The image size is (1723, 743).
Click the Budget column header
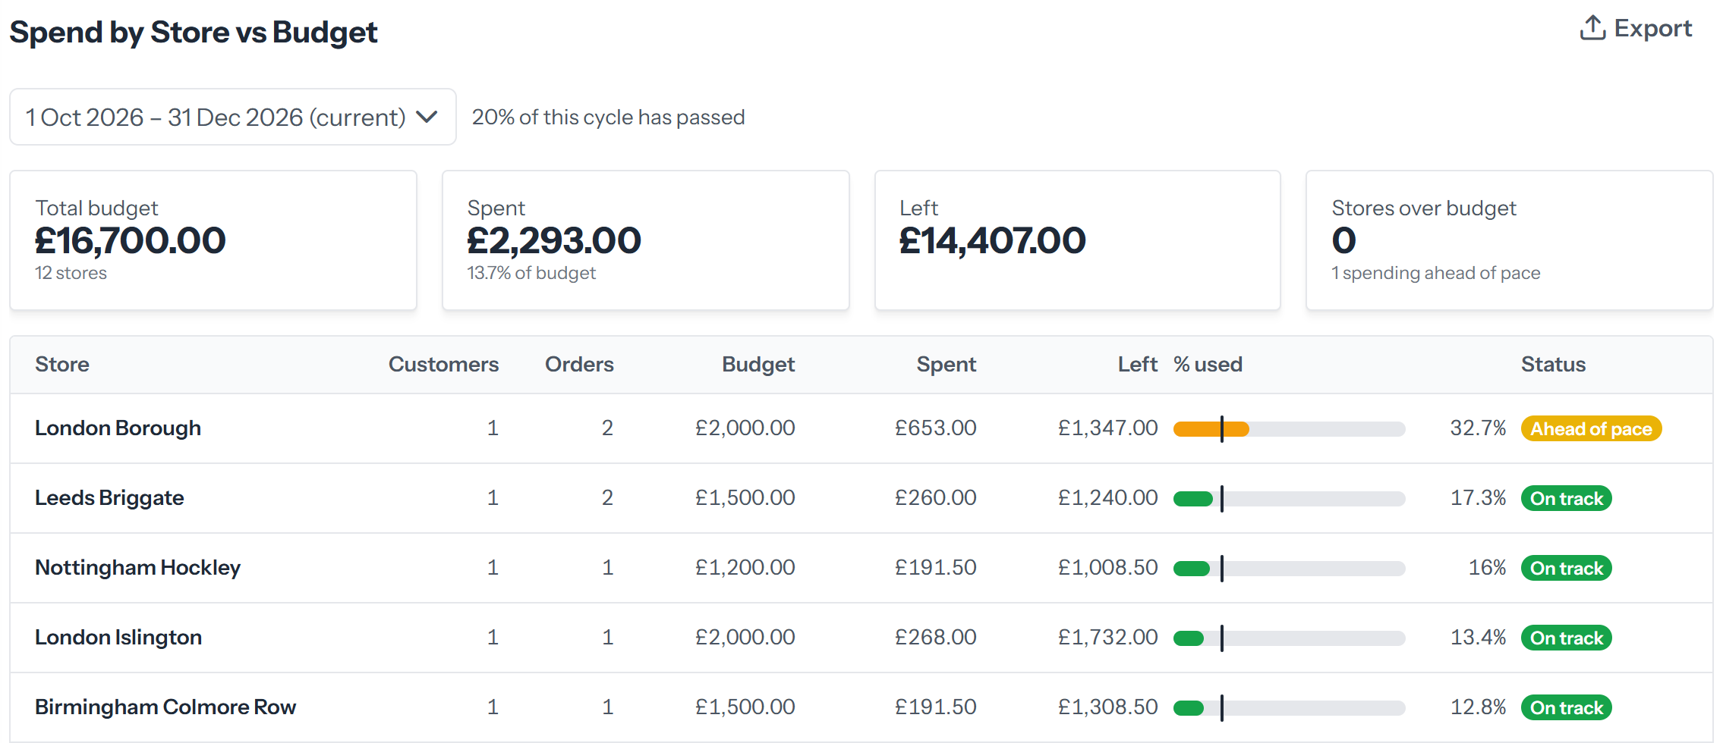pyautogui.click(x=758, y=365)
